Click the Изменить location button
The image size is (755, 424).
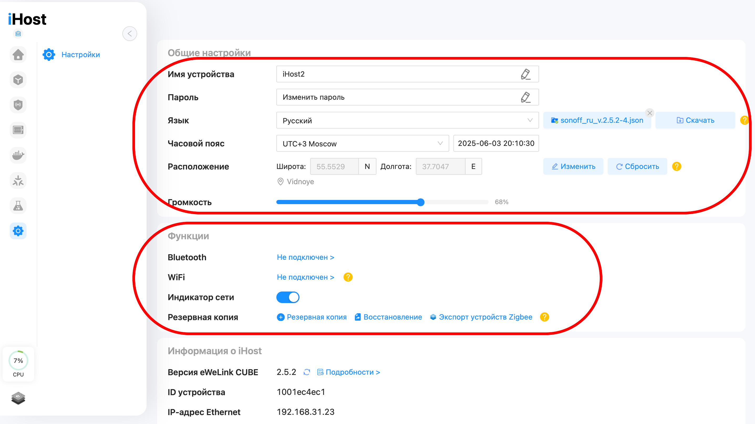coord(573,166)
